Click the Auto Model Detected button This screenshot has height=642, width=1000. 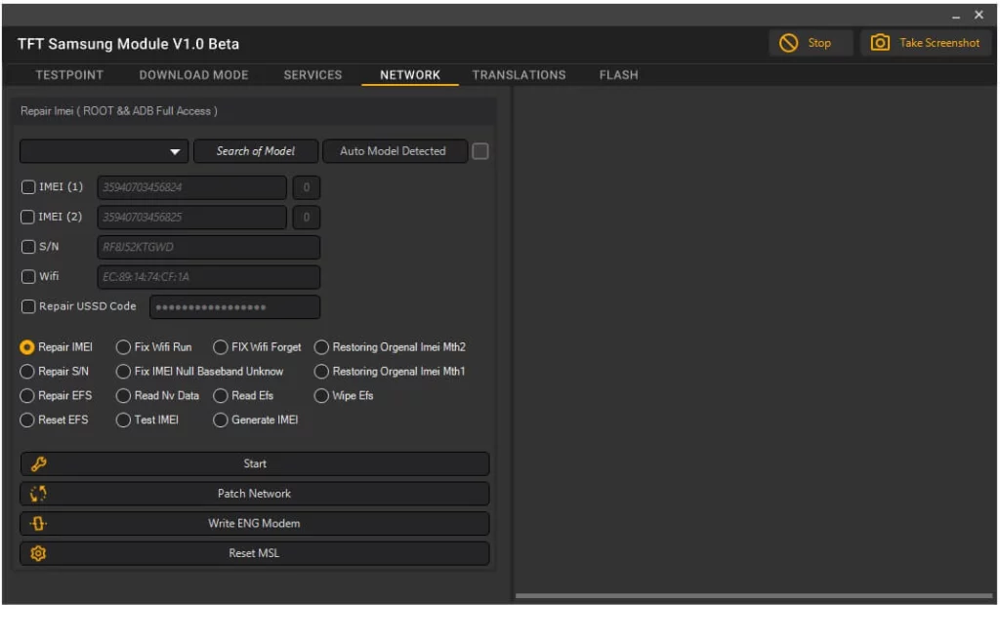point(395,151)
